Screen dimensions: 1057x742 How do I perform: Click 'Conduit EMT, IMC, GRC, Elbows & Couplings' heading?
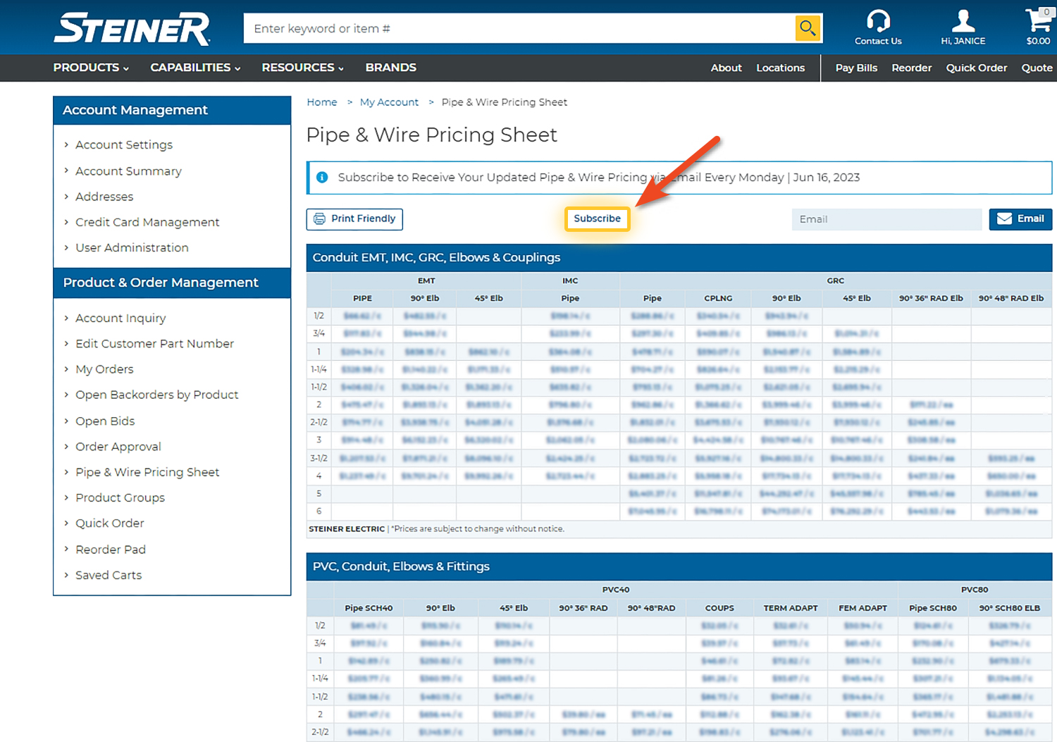(436, 257)
